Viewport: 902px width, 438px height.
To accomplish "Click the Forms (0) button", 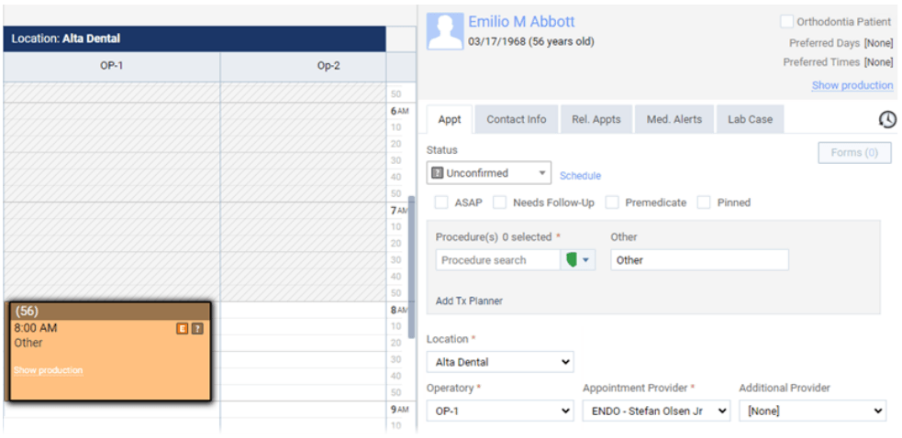I will (x=854, y=153).
